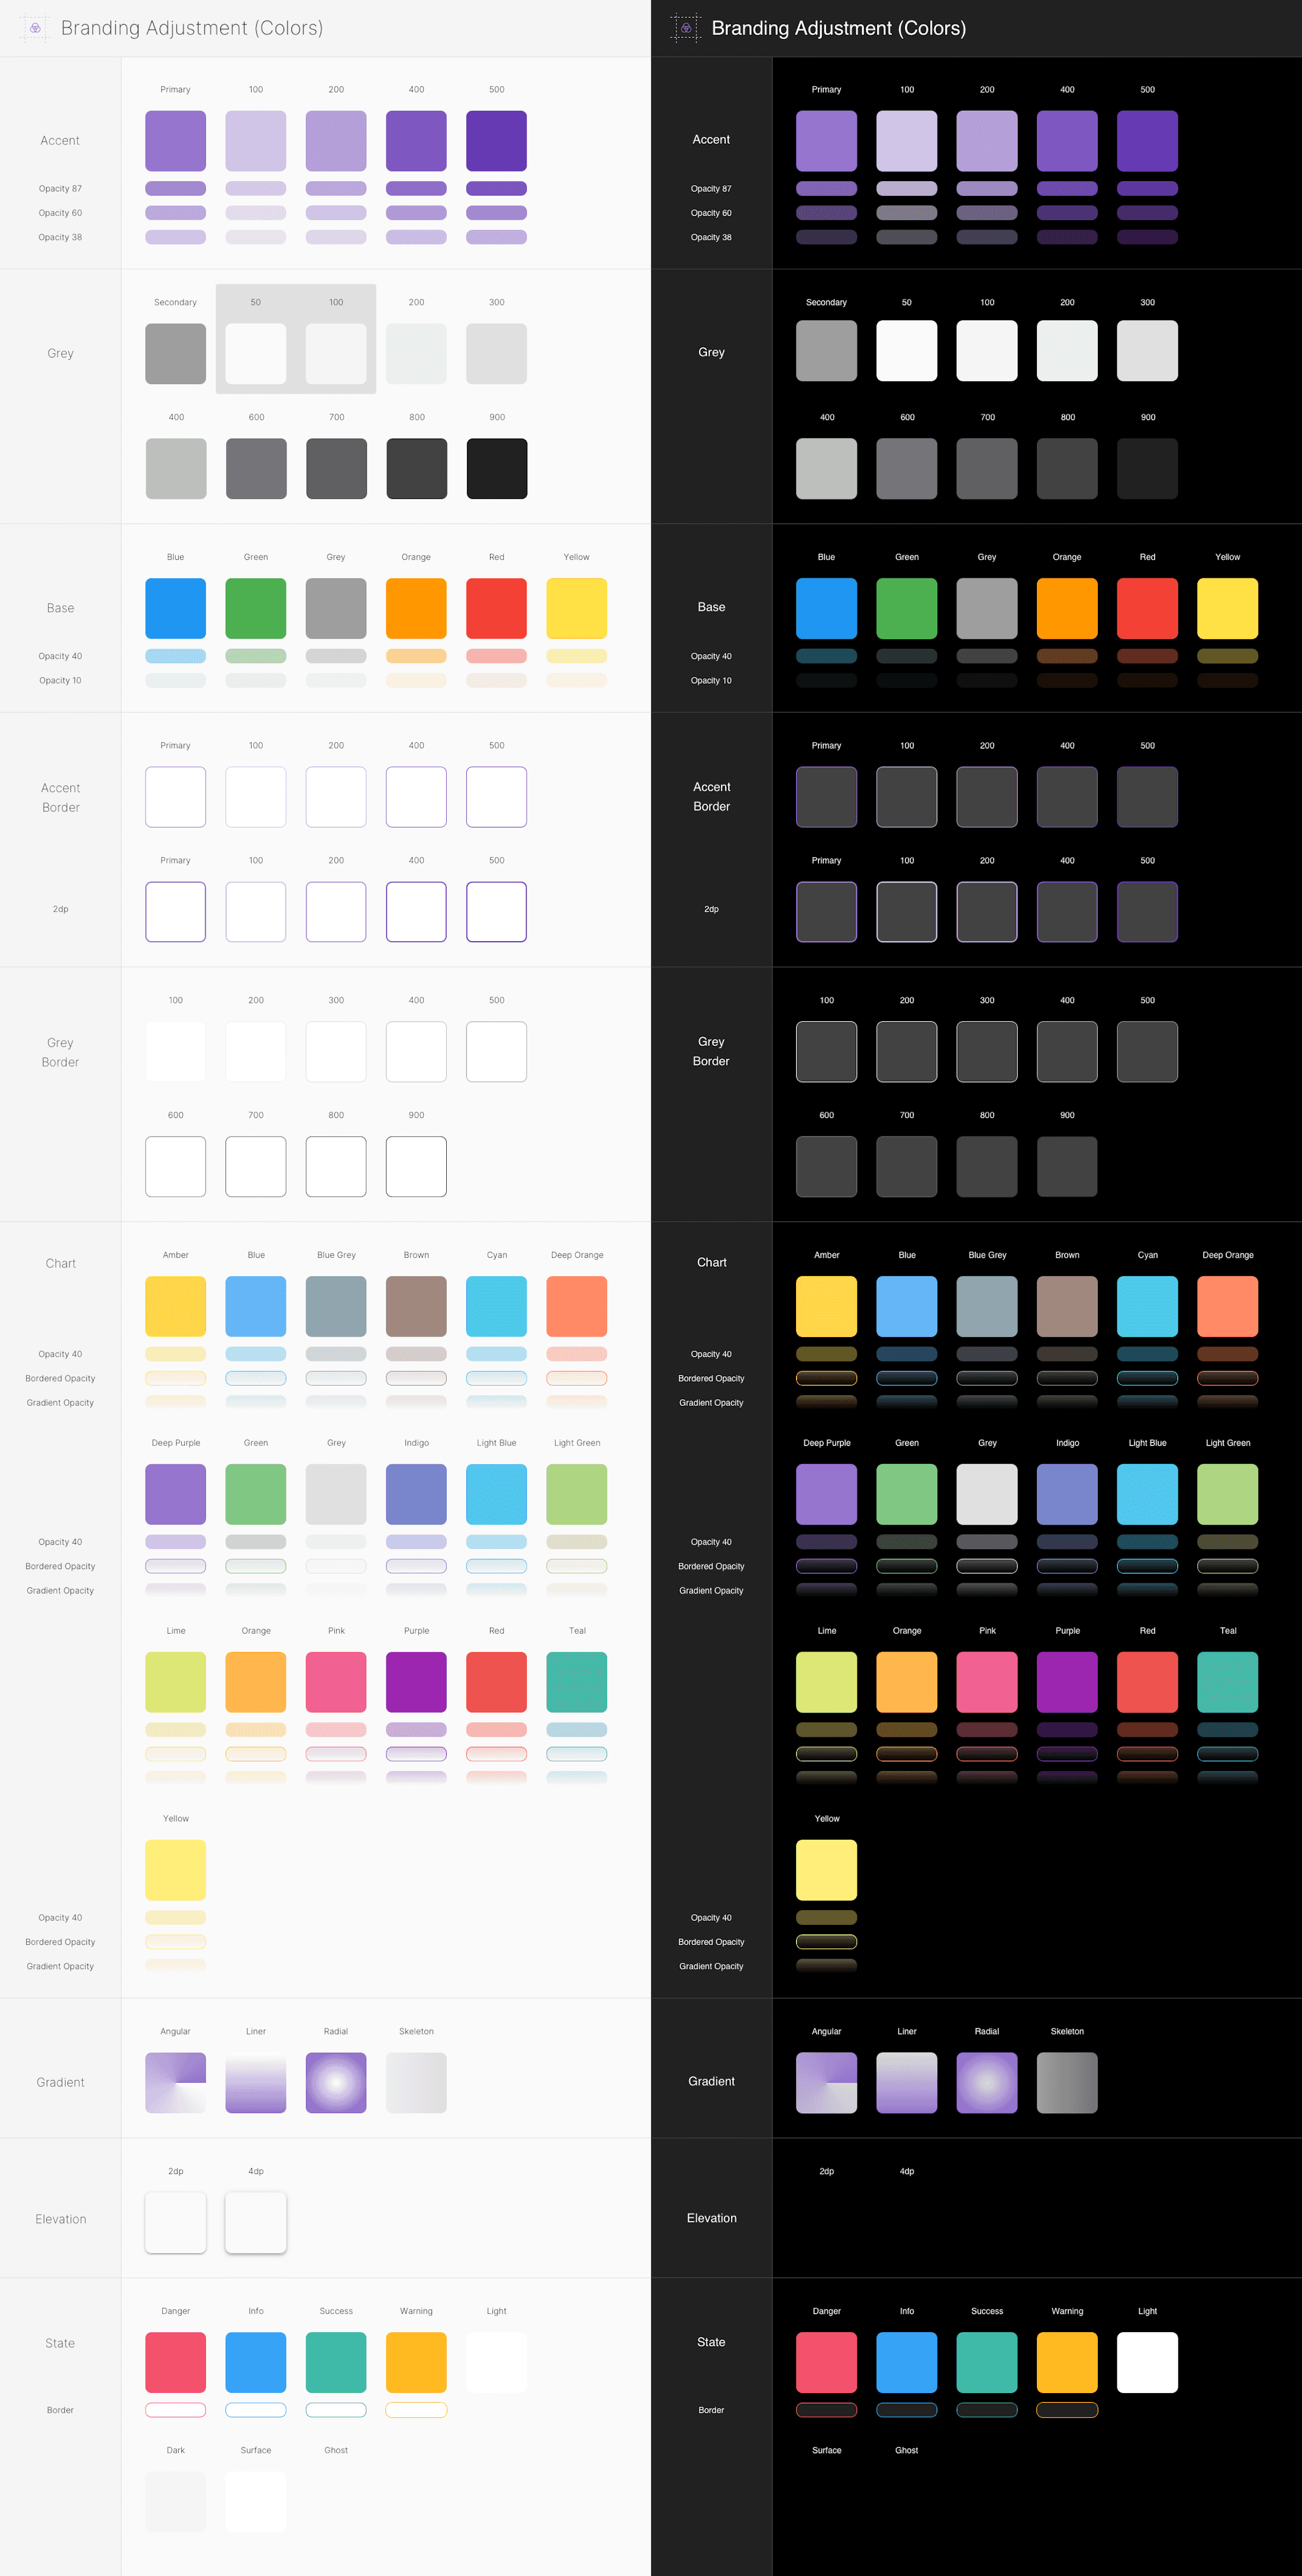Screen dimensions: 1302x2576
Task: Pick the highlighted Grey 50 swatch in light panel
Action: (x=256, y=353)
